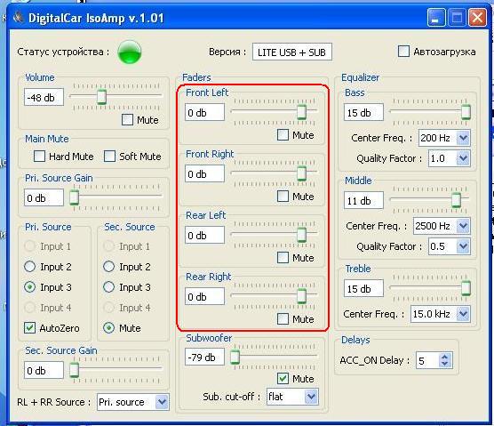
Task: Select Input 2 as primary source
Action: tap(29, 267)
